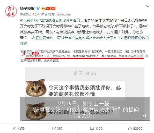Open comments icon showing 1332
The height and width of the screenshot is (133, 154).
coord(92,128)
